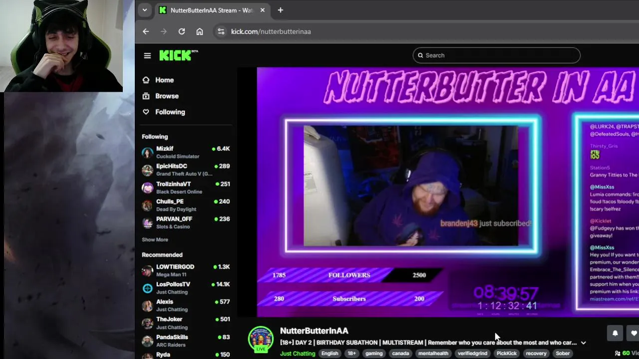The height and width of the screenshot is (359, 639).
Task: Click the Dead By Daylight category text
Action: tap(176, 209)
